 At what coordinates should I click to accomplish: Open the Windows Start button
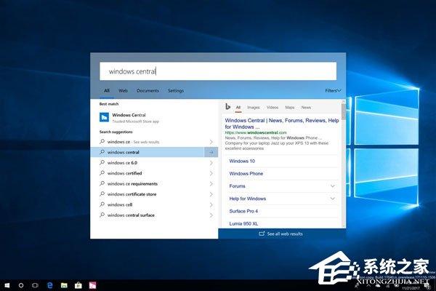(x=7, y=285)
